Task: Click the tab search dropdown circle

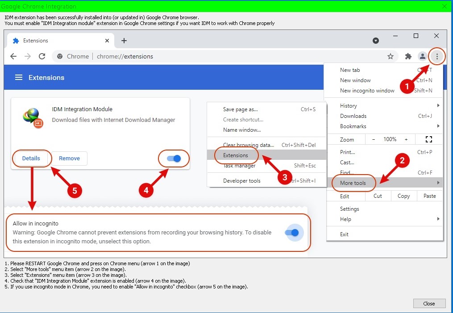Action: [376, 41]
